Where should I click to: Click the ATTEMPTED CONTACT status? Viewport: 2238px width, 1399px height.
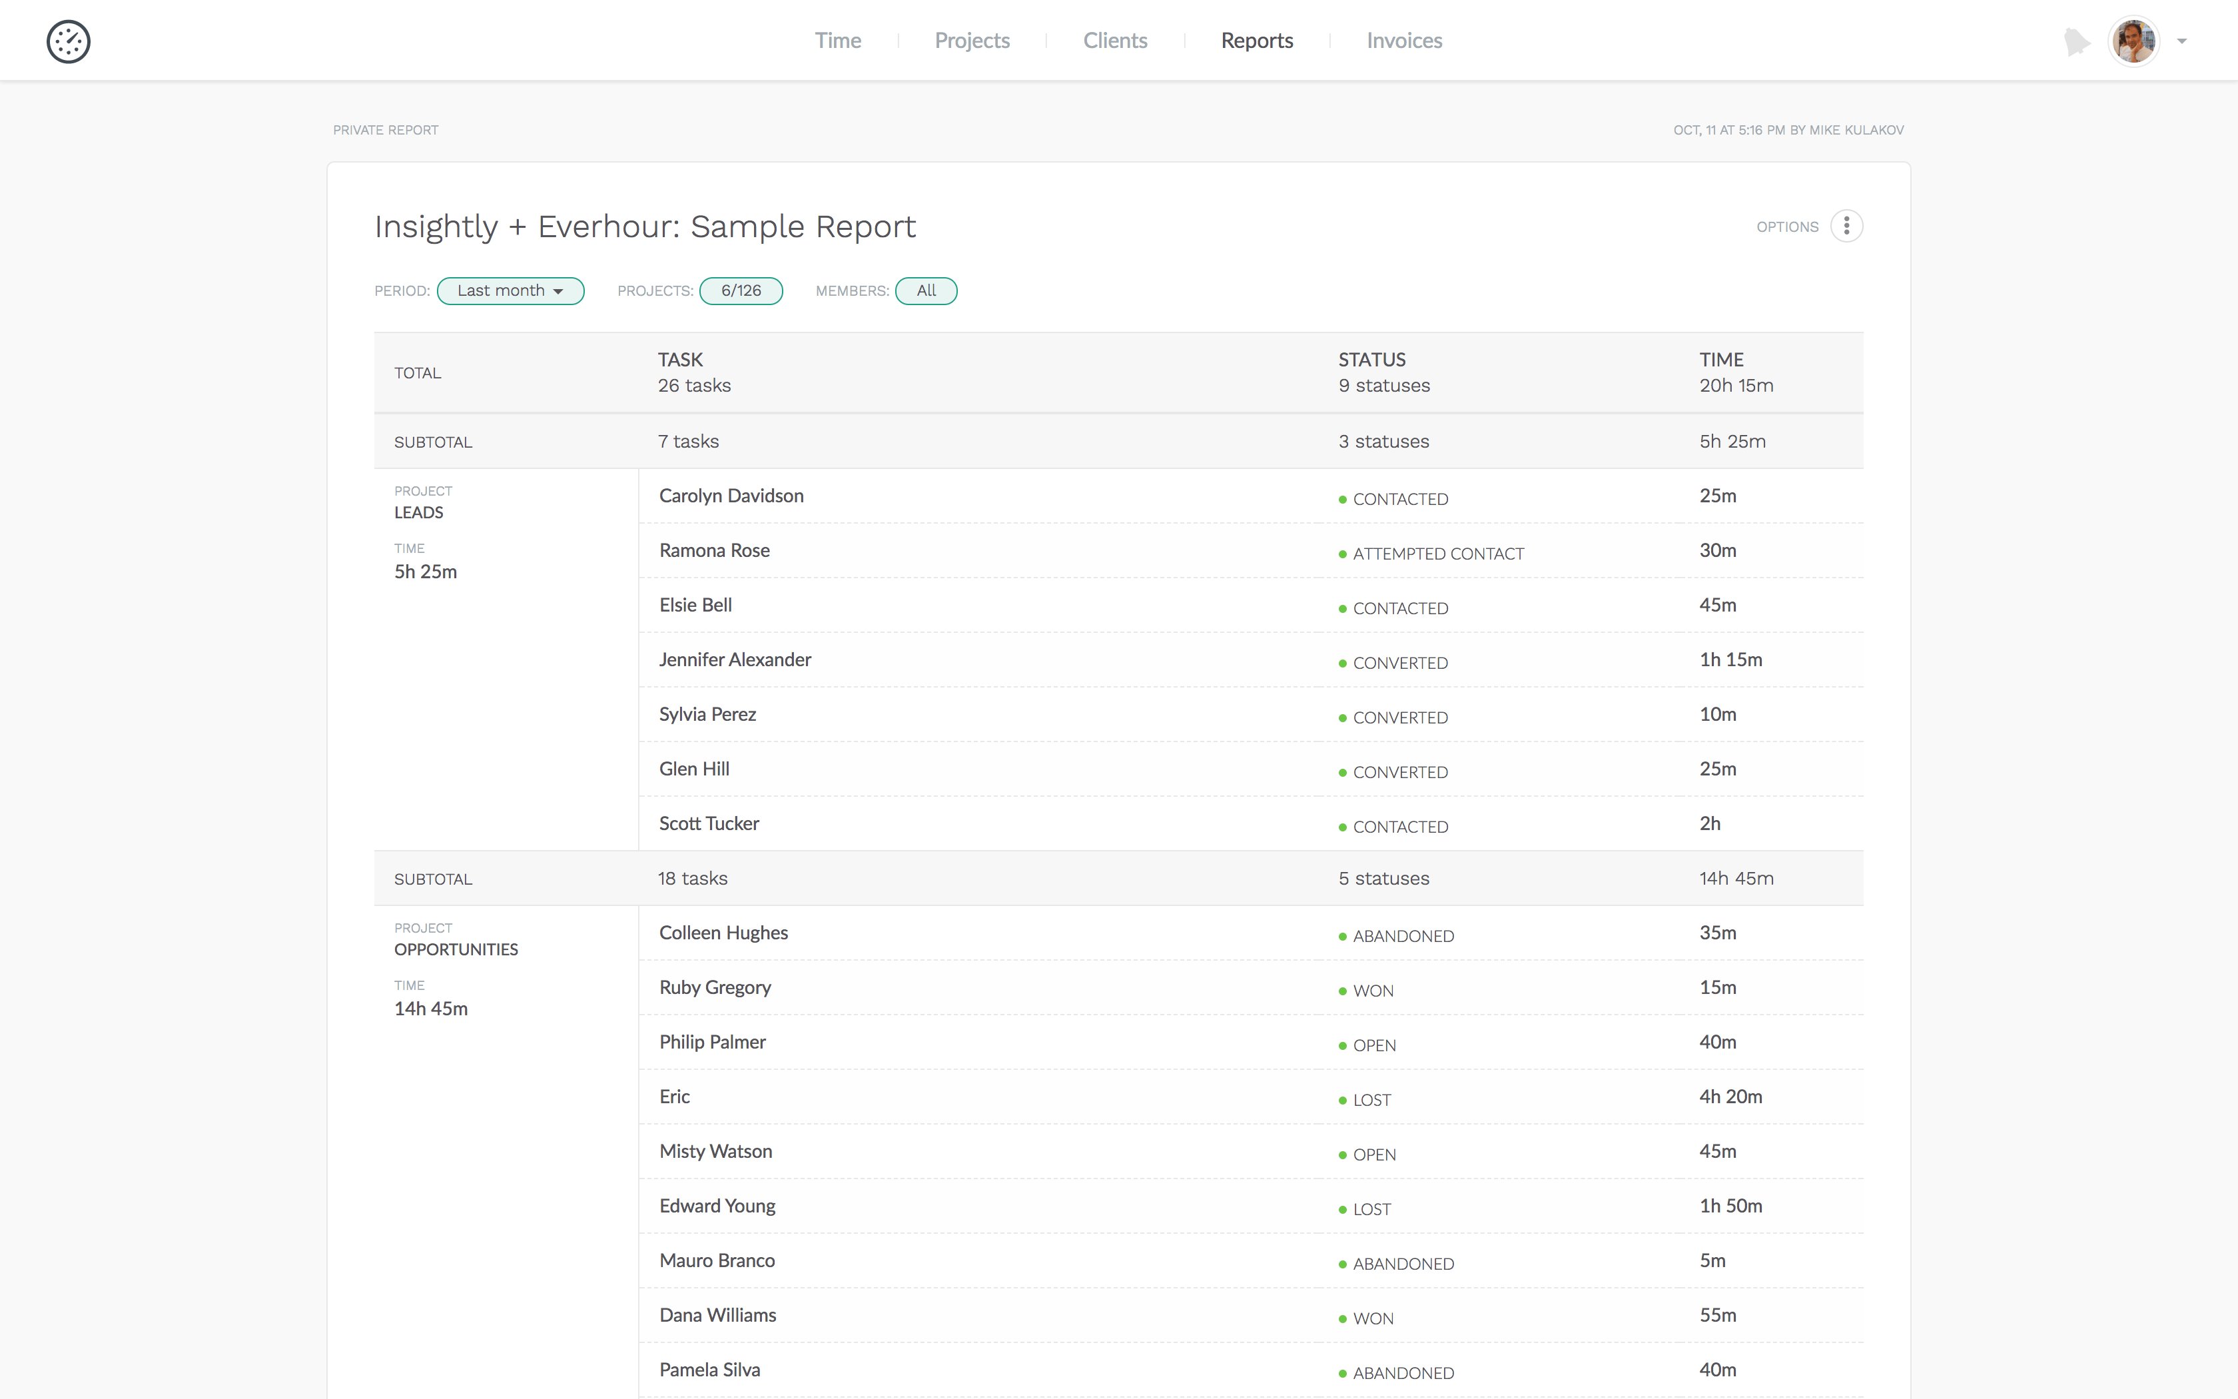pos(1431,554)
